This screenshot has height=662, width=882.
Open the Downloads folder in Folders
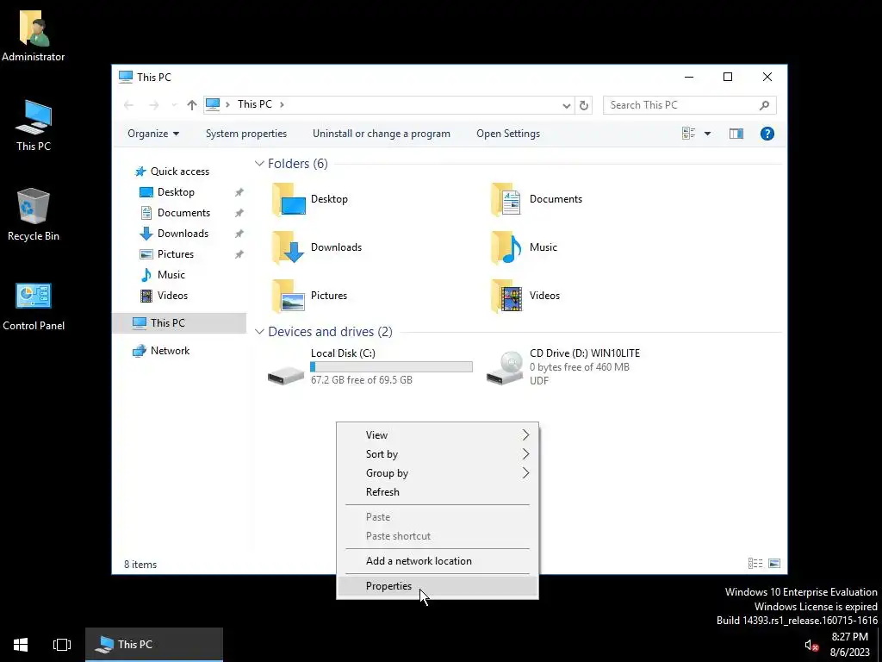tap(317, 247)
